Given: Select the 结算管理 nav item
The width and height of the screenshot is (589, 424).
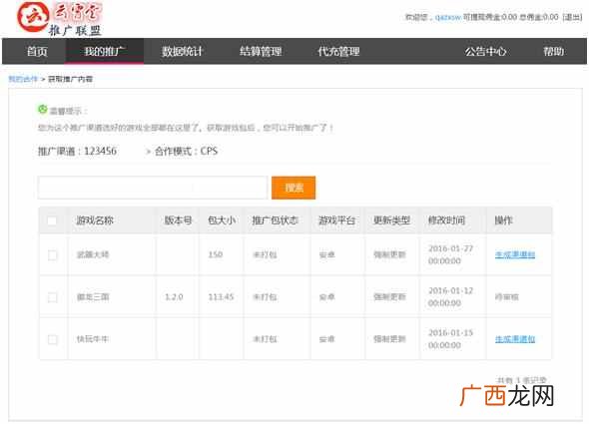Looking at the screenshot, I should point(261,52).
